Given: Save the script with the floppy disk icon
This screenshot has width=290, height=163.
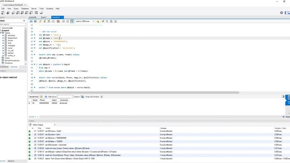Looking at the screenshot, I should pyautogui.click(x=35, y=21).
